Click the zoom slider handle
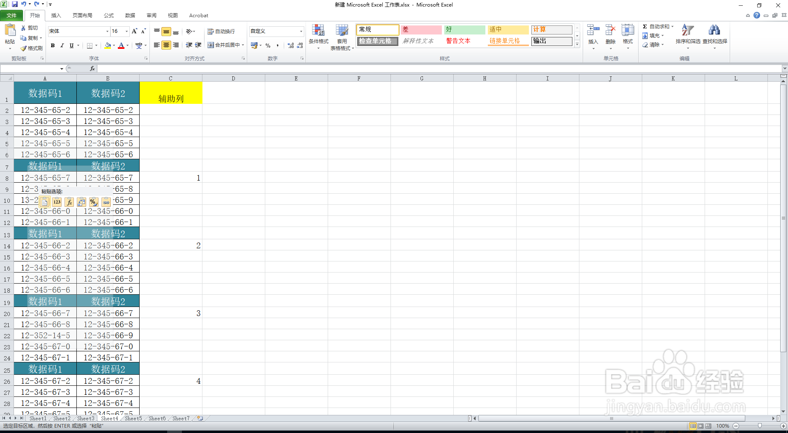This screenshot has width=788, height=433. 760,426
